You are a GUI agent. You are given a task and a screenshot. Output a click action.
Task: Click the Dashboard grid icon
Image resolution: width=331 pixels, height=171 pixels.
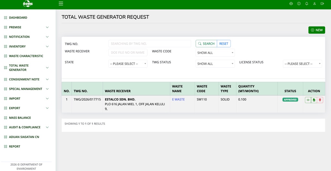pyautogui.click(x=6, y=18)
